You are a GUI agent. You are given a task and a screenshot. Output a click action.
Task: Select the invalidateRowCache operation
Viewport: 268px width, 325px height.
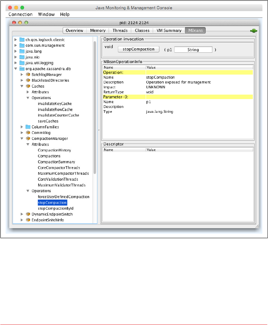coord(55,109)
